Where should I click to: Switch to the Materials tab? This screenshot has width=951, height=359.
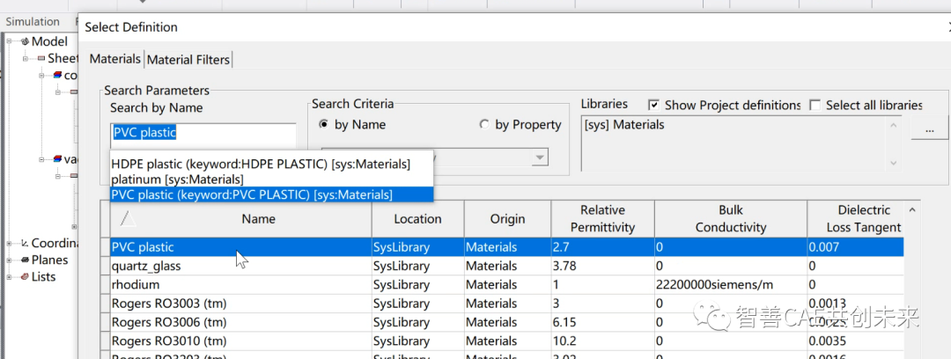click(115, 59)
